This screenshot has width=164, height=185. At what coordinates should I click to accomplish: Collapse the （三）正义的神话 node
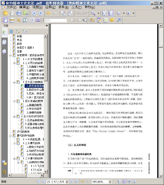coord(14,82)
